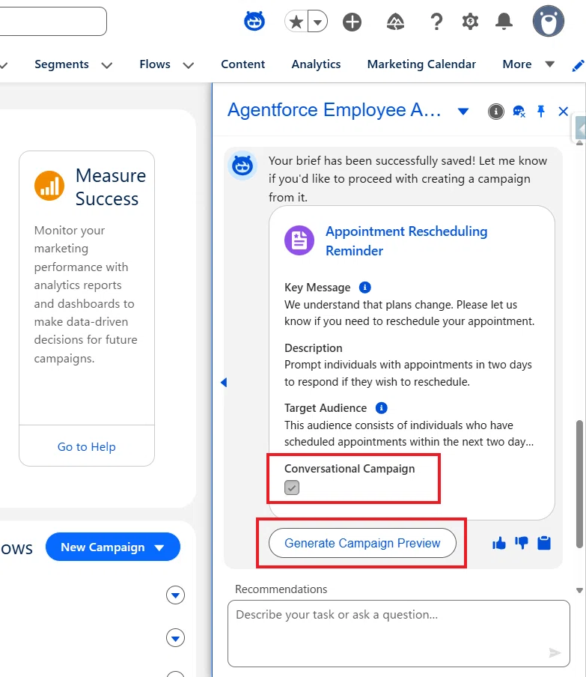The height and width of the screenshot is (677, 586).
Task: Click the side utility tab at panel edge
Action: point(579,127)
